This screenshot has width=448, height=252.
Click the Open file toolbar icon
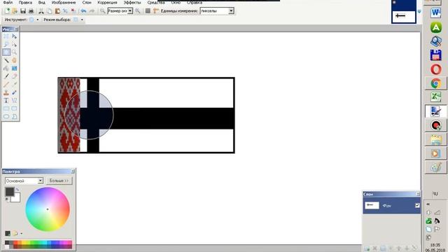pos(15,11)
